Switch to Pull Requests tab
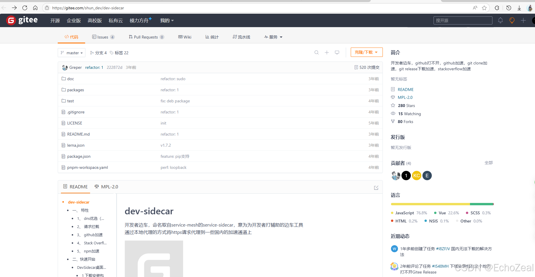 [146, 37]
